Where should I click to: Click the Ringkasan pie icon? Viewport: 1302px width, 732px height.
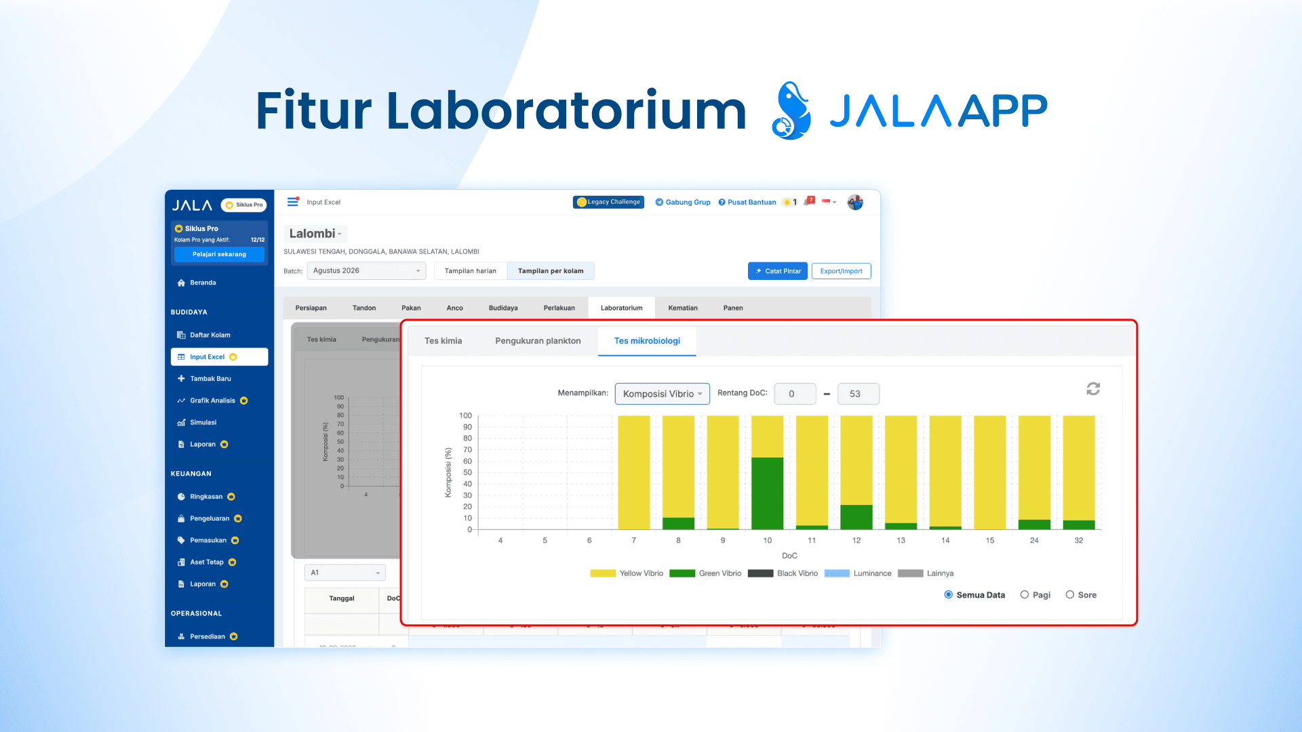tap(181, 497)
